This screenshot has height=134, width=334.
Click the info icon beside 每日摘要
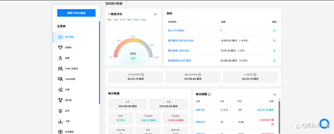pyautogui.click(x=209, y=94)
